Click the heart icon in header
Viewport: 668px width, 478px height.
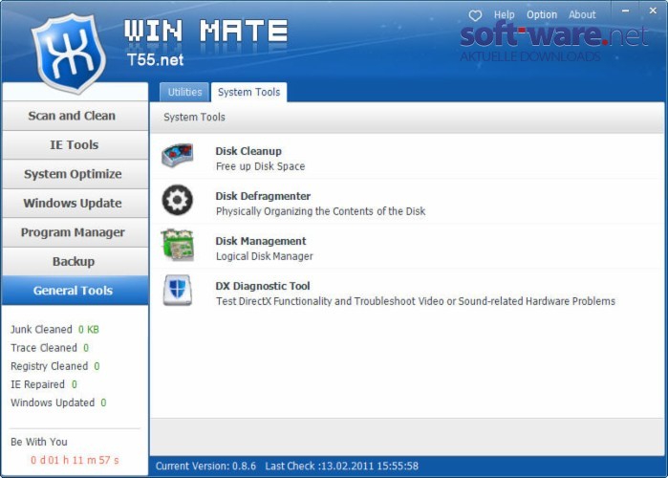475,15
